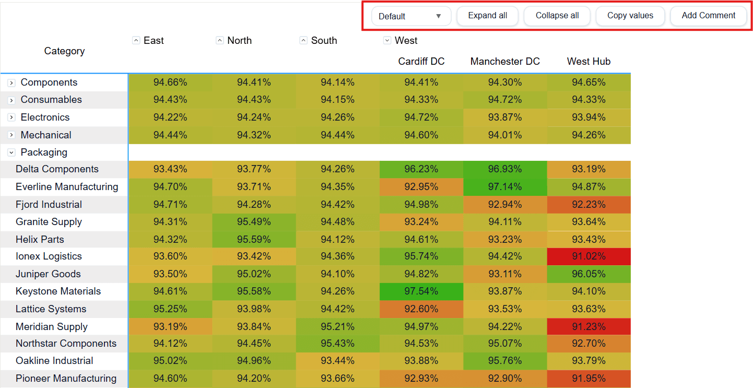The image size is (753, 388).
Task: Expand the East column header
Action: coord(136,40)
